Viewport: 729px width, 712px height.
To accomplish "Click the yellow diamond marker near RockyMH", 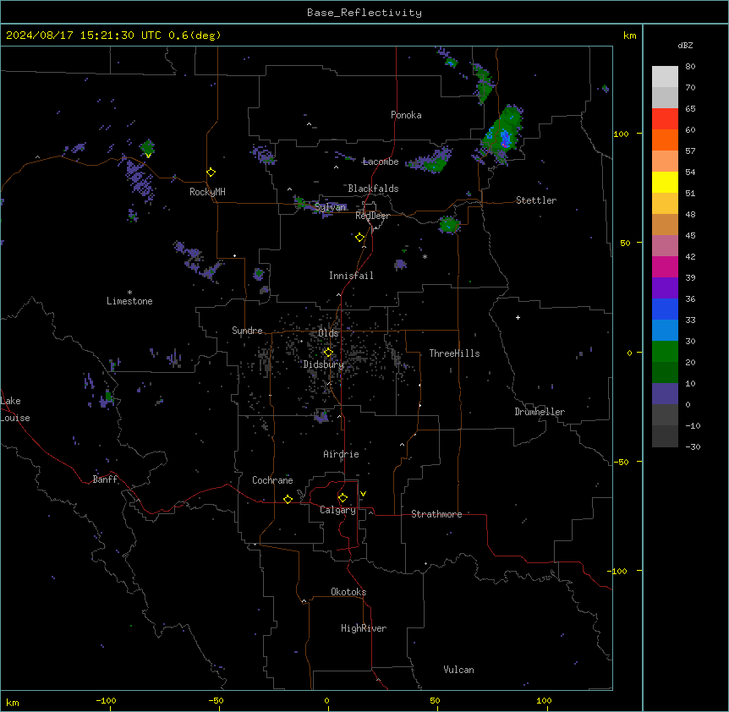I will (x=211, y=173).
